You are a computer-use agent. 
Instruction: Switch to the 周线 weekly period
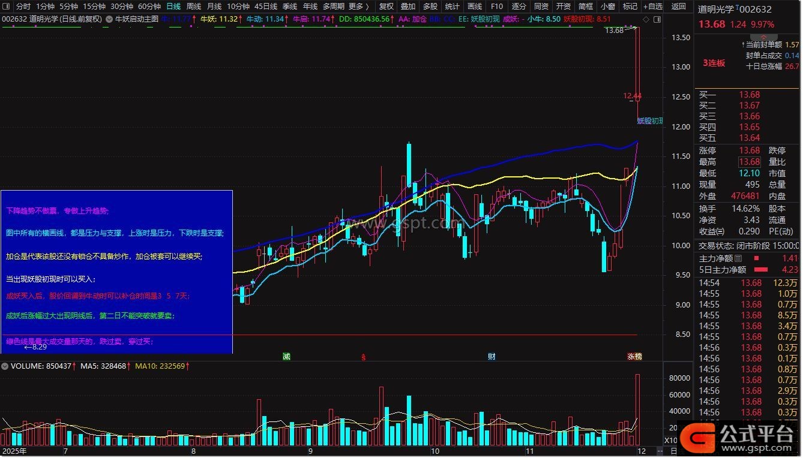point(193,7)
